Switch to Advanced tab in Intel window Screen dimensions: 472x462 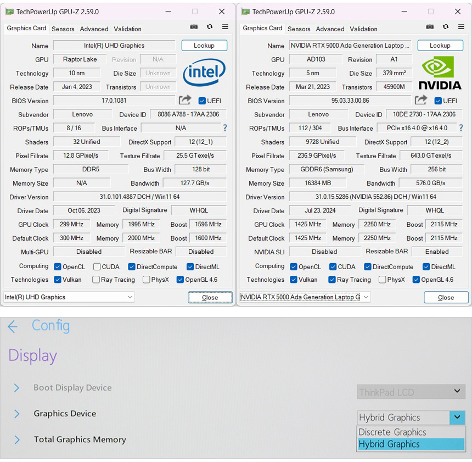(94, 29)
